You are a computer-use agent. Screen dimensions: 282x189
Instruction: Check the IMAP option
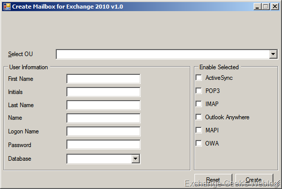tap(199, 104)
